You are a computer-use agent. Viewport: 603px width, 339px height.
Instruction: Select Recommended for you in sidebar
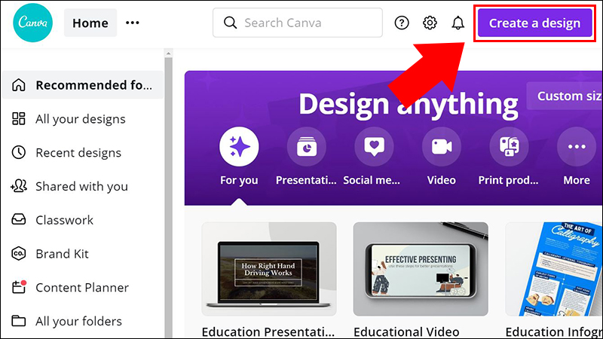coord(83,85)
